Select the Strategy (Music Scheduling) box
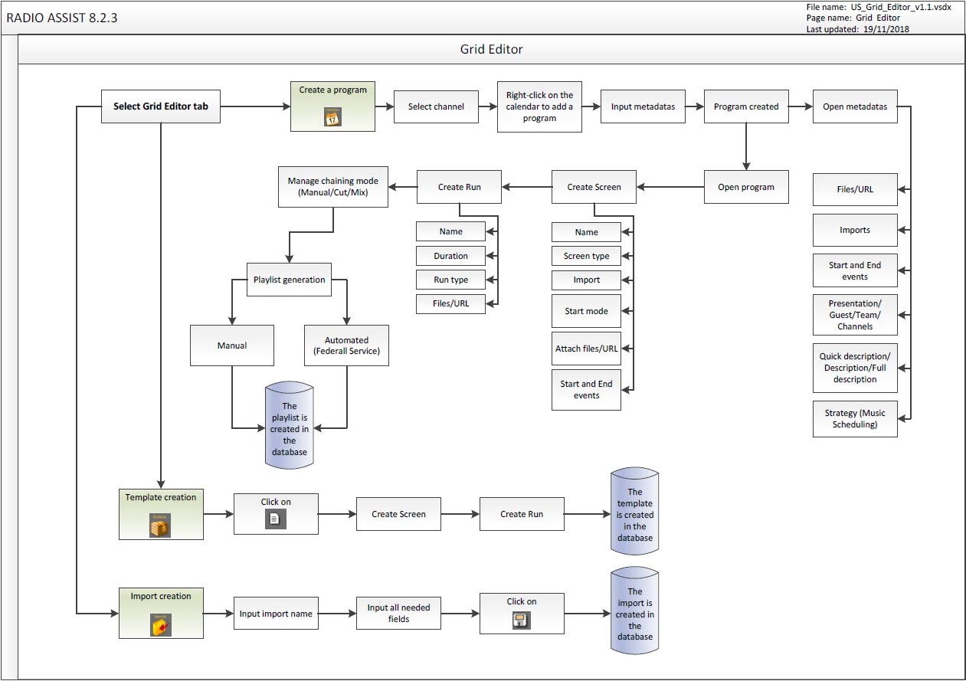Viewport: 966px width, 681px height. tap(854, 419)
